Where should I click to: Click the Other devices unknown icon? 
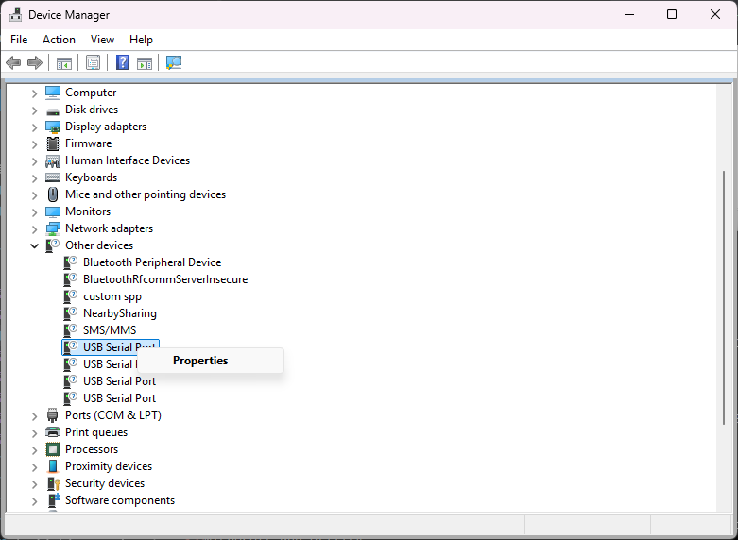coord(53,245)
